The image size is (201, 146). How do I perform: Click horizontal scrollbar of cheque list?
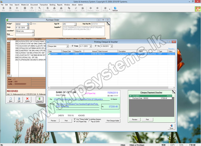111,88
